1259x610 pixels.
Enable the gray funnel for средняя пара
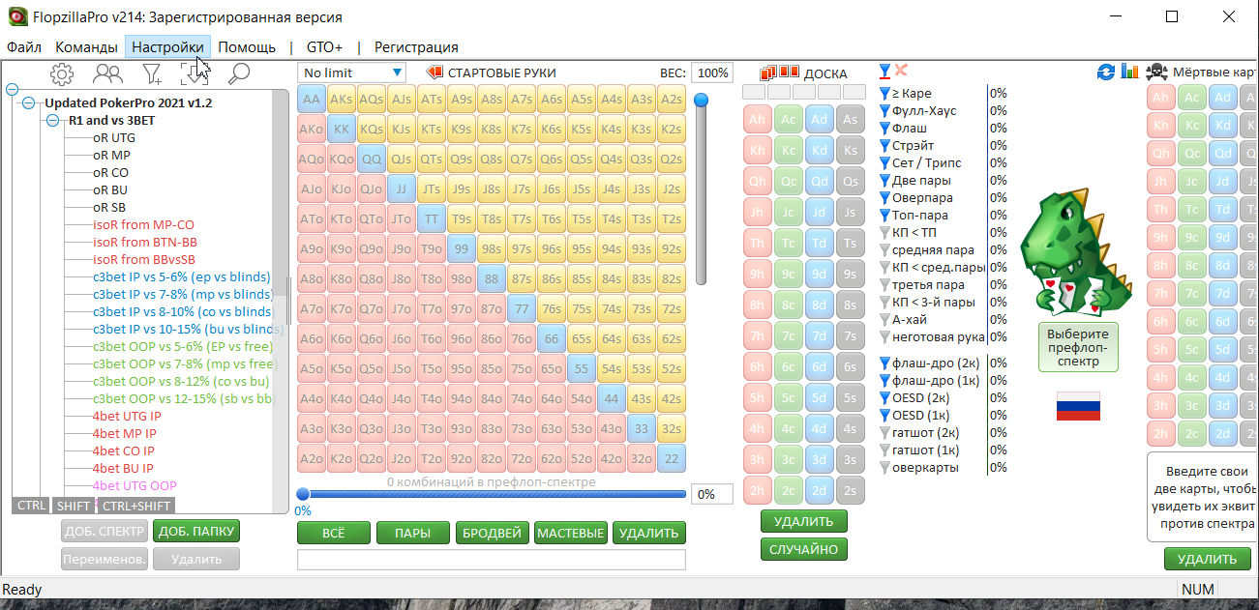[x=884, y=250]
